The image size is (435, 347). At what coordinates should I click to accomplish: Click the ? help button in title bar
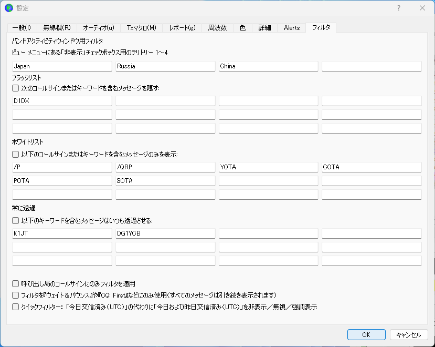399,8
